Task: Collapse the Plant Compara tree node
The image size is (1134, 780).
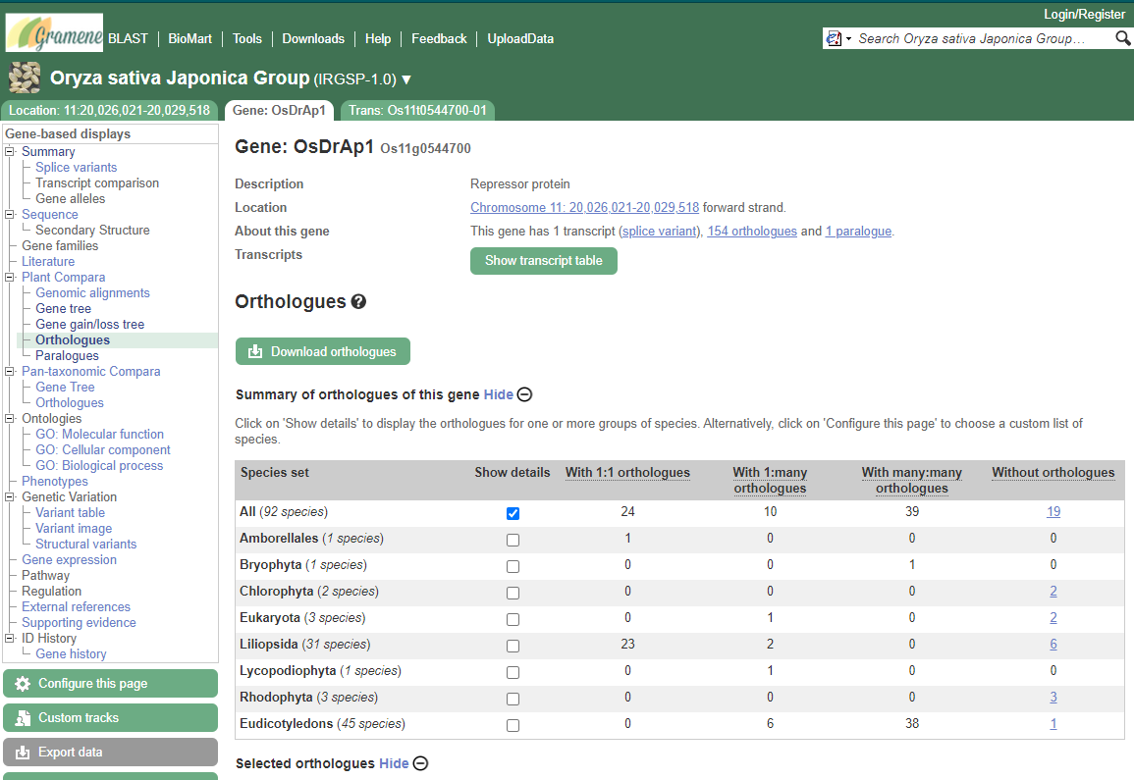Action: pyautogui.click(x=10, y=278)
